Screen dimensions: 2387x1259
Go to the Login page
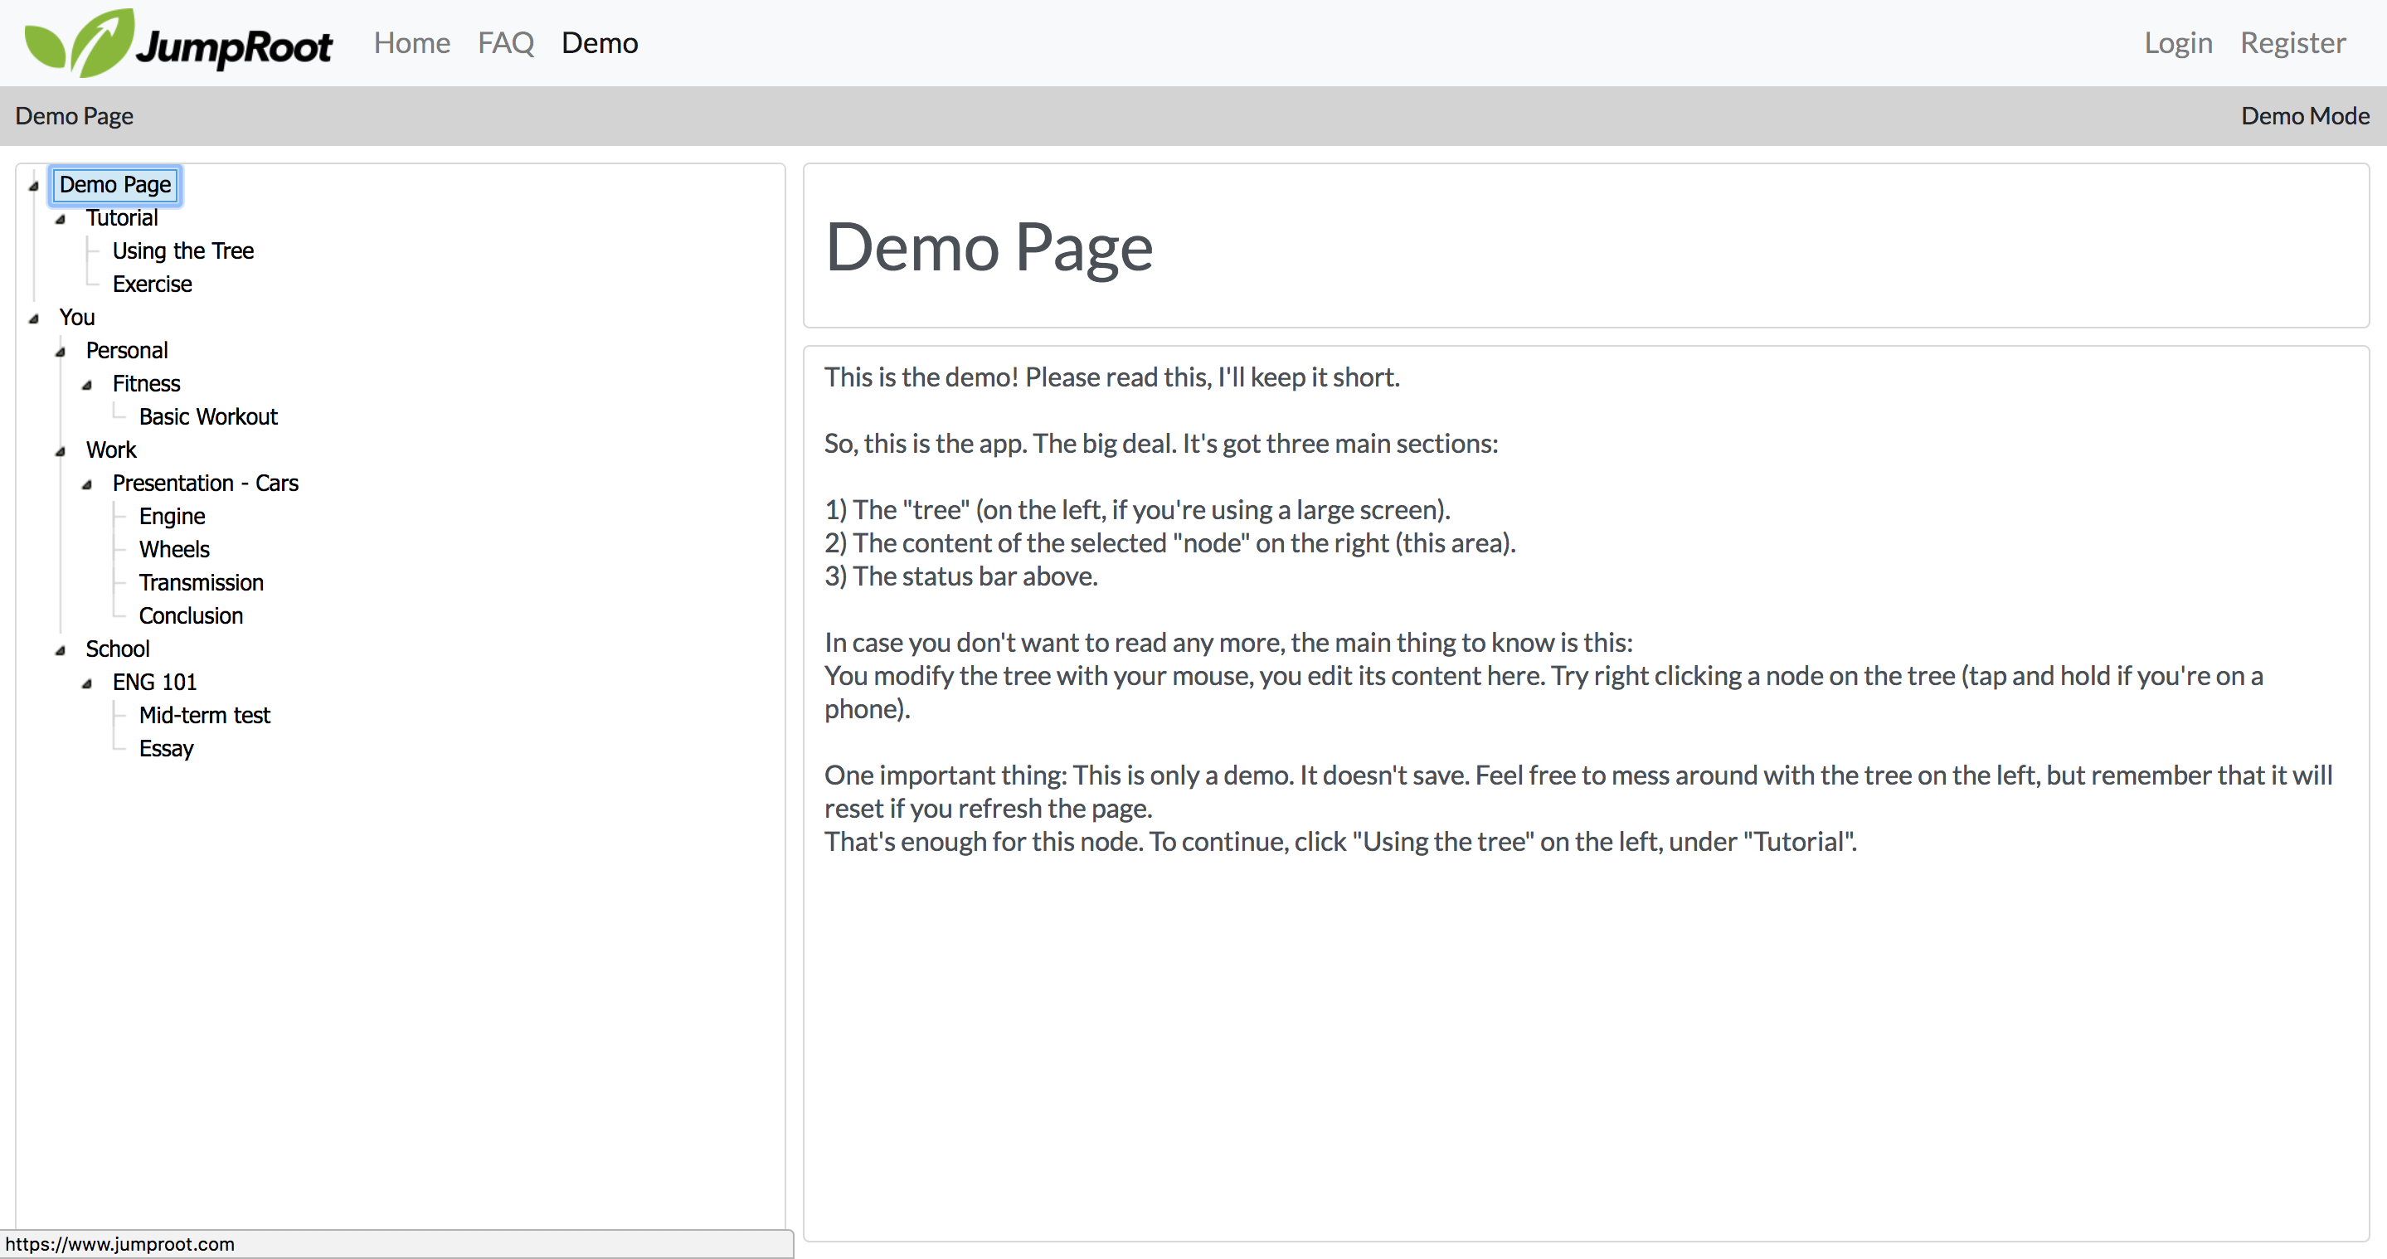point(2178,42)
